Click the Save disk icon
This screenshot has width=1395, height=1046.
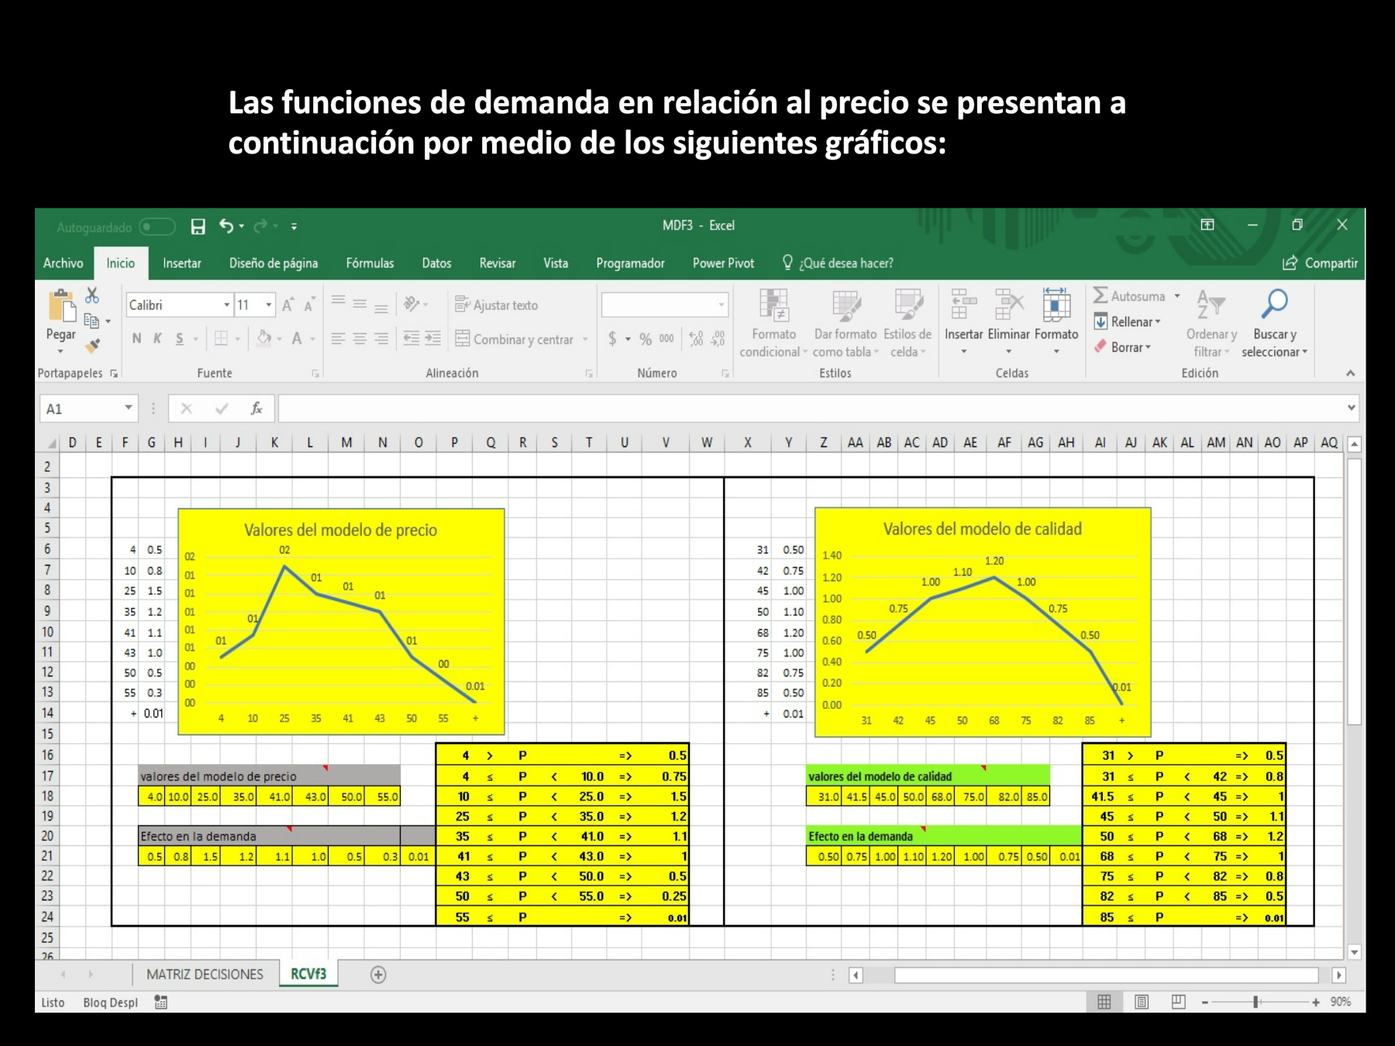(198, 226)
